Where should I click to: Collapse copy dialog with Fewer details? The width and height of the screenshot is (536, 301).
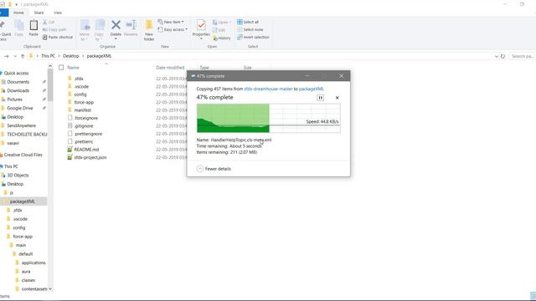[x=214, y=169]
